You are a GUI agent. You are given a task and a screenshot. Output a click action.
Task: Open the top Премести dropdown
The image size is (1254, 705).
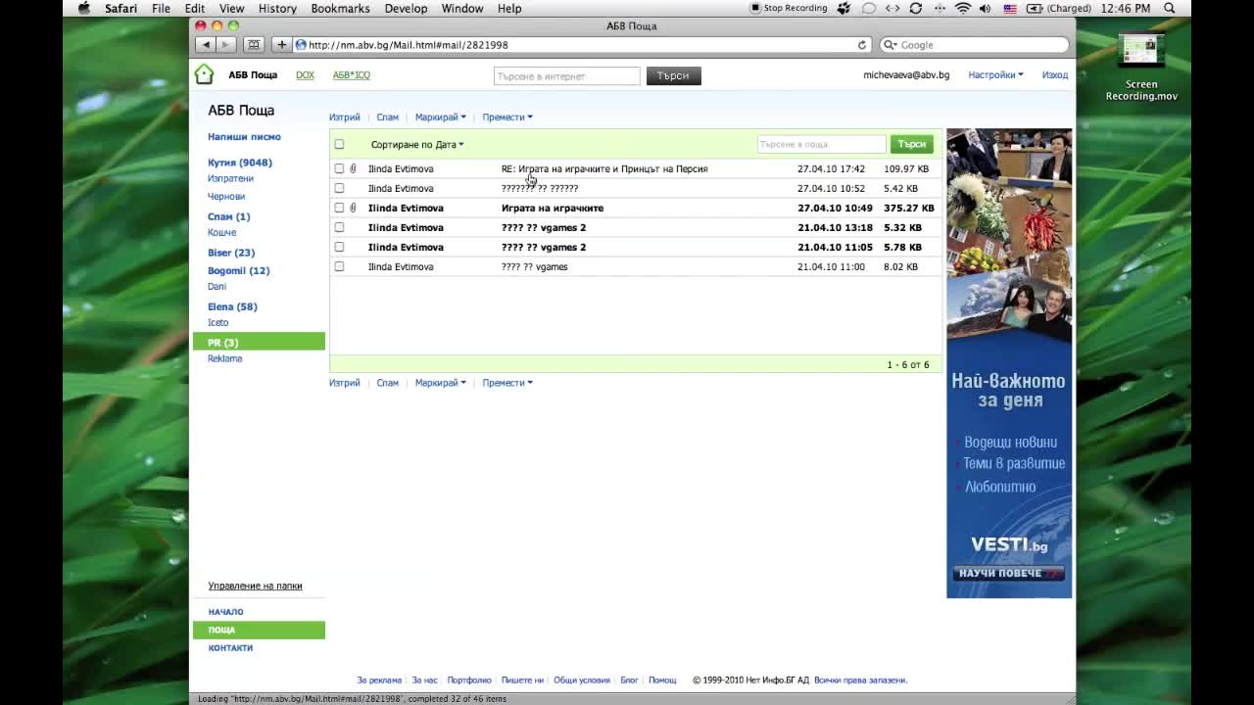pyautogui.click(x=507, y=117)
